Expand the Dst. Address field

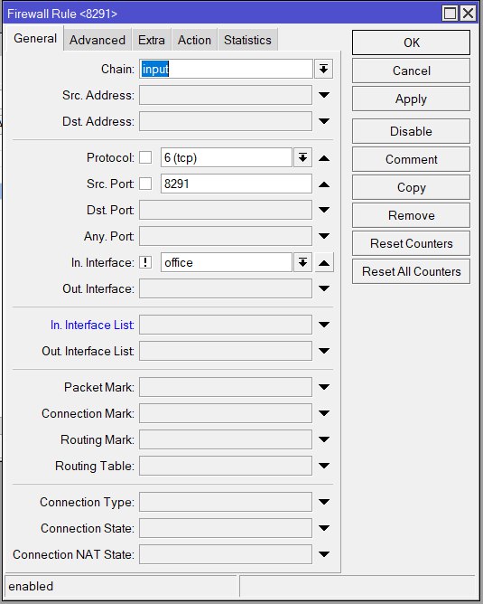324,121
